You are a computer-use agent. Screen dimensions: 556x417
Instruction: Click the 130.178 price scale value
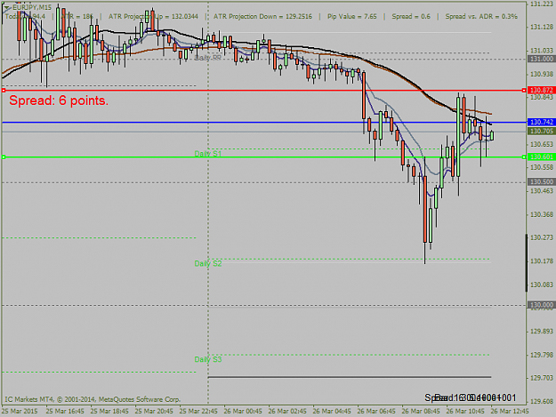click(x=542, y=261)
